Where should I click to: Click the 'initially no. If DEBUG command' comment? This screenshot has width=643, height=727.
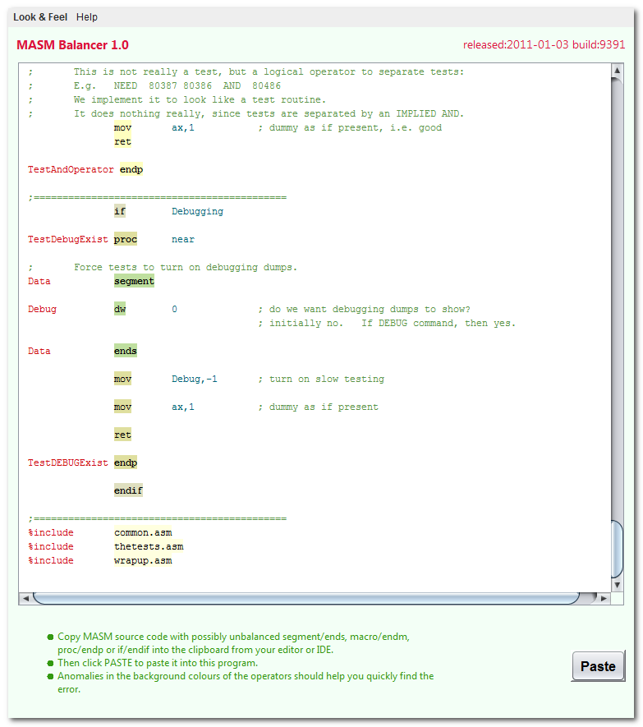tap(387, 323)
